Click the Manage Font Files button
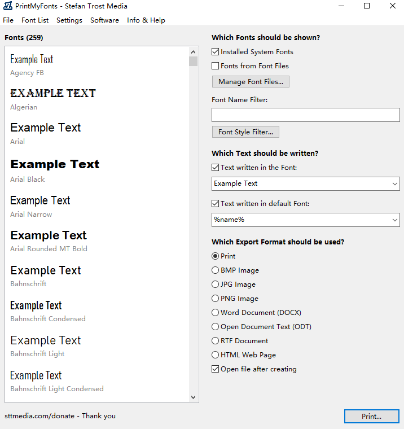The width and height of the screenshot is (404, 429). [x=251, y=82]
